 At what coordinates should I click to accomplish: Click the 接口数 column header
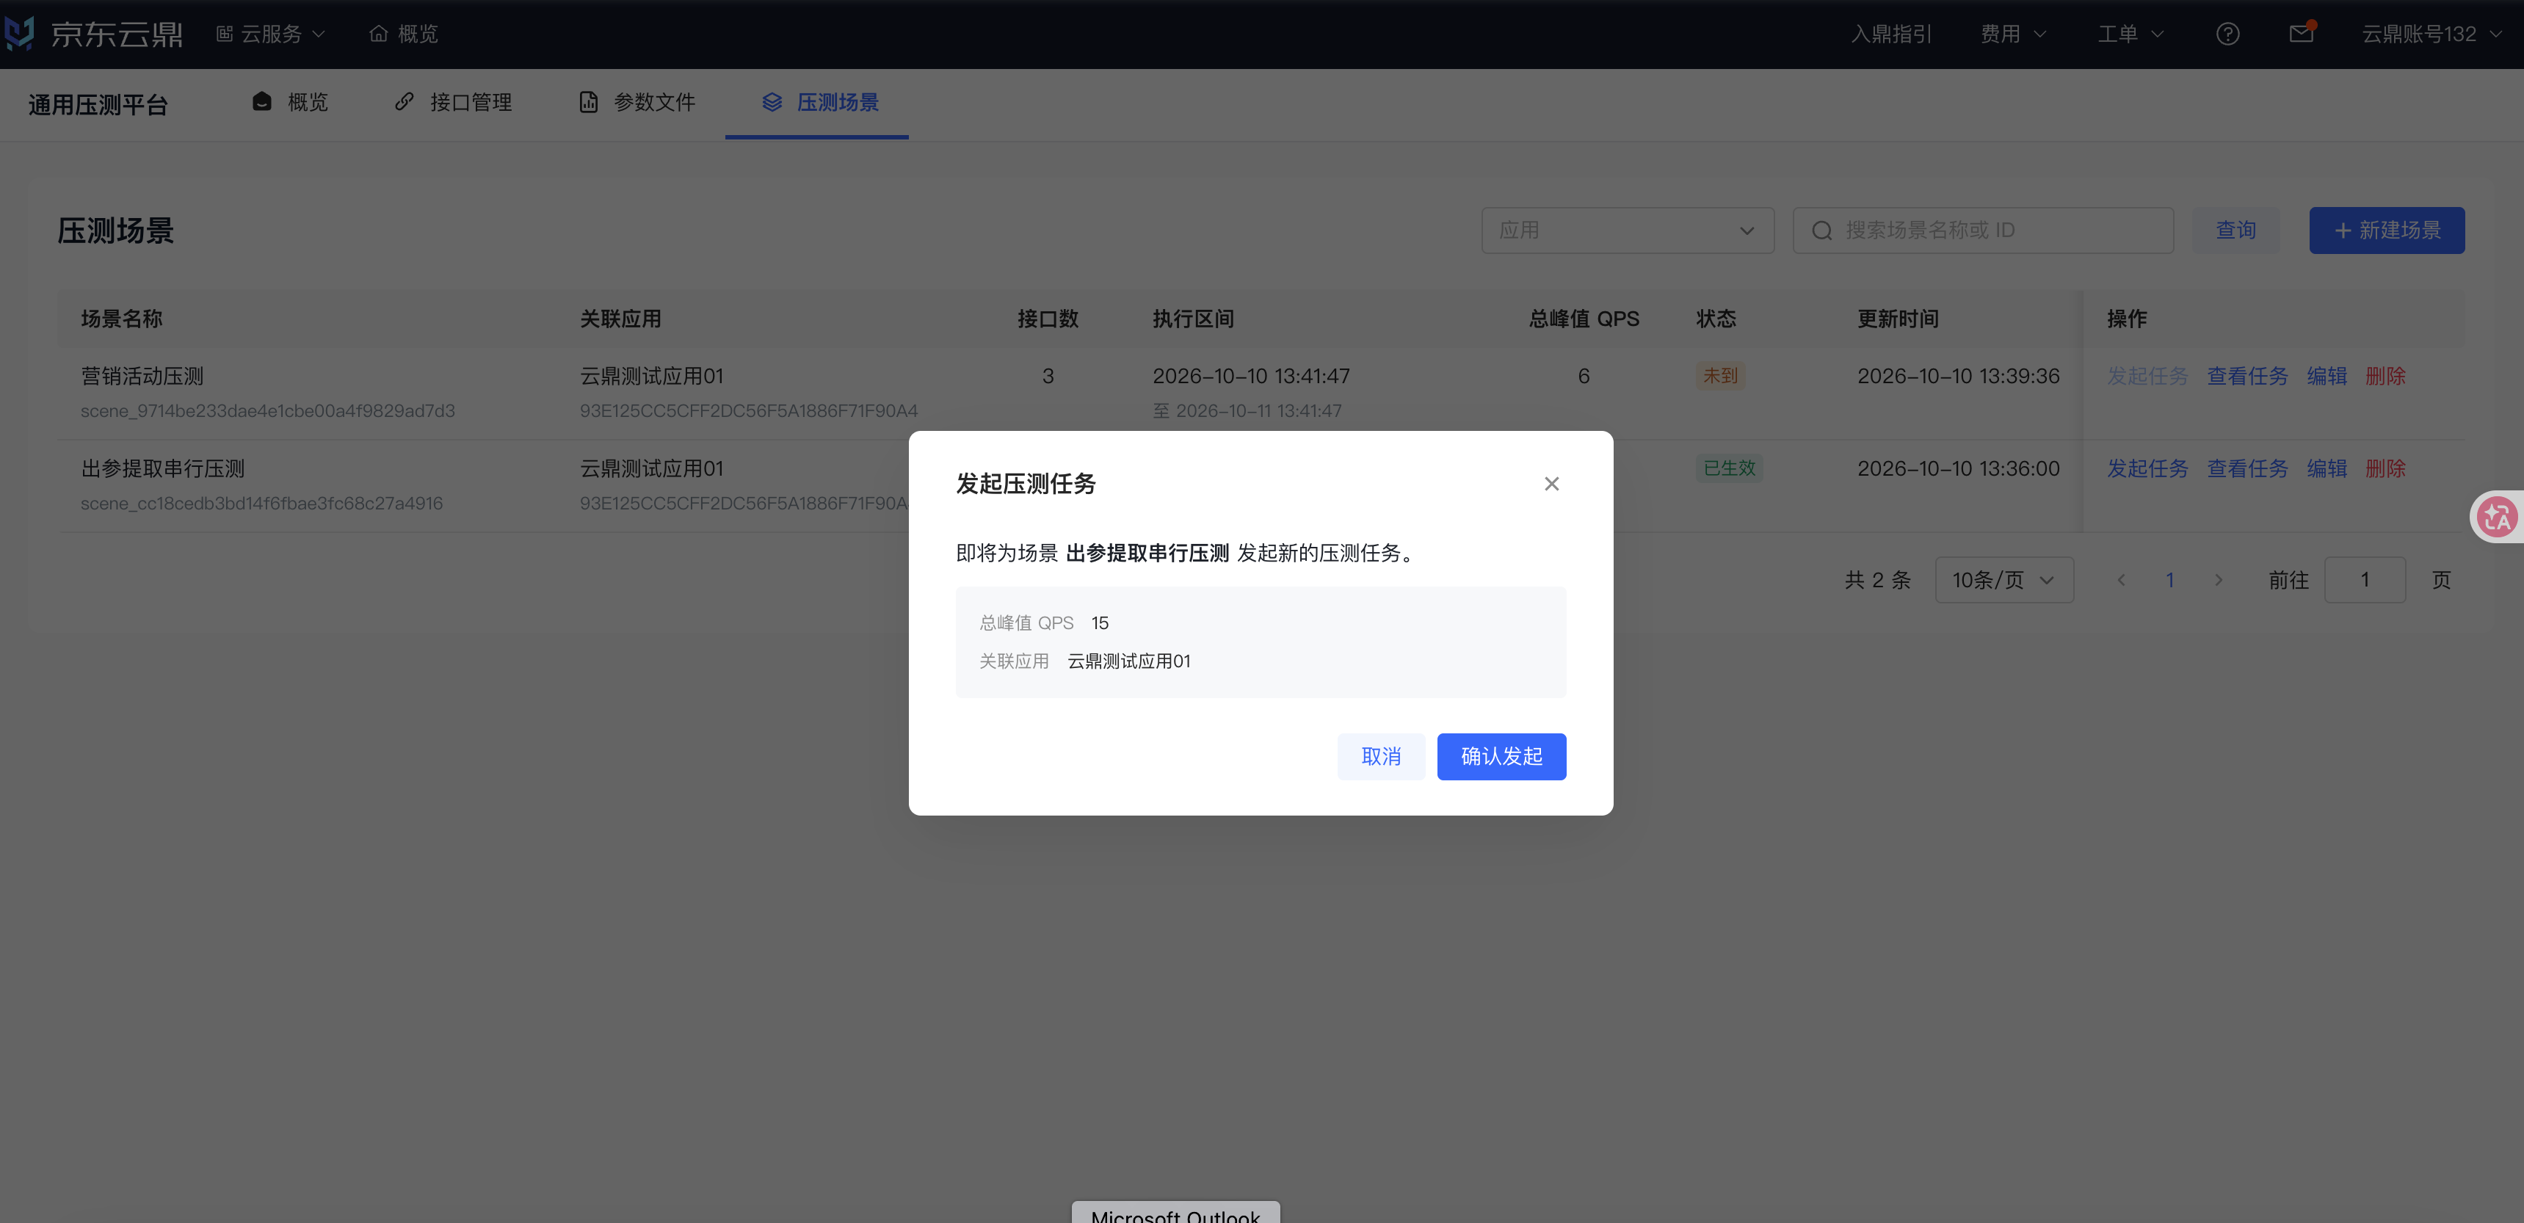(1048, 319)
